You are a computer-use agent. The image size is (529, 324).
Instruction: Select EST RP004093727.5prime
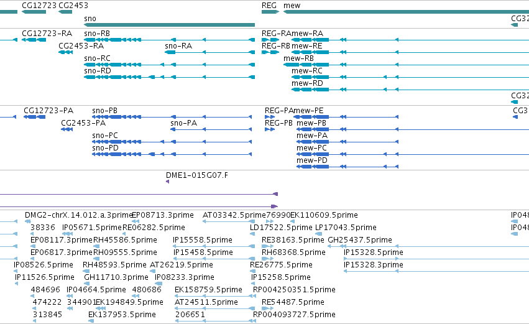click(255, 321)
